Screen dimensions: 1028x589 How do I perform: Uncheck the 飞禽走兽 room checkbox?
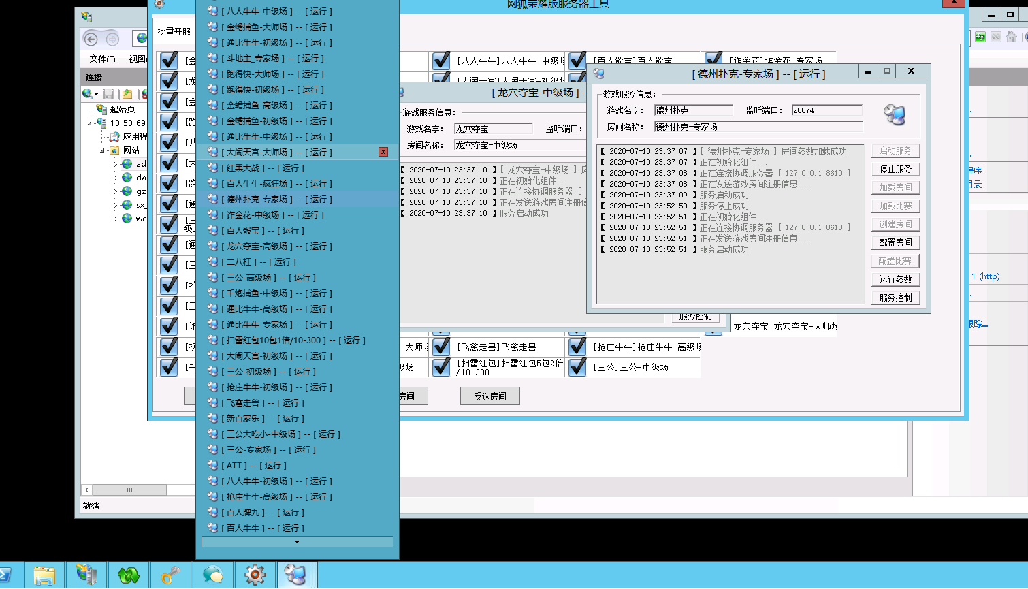441,347
